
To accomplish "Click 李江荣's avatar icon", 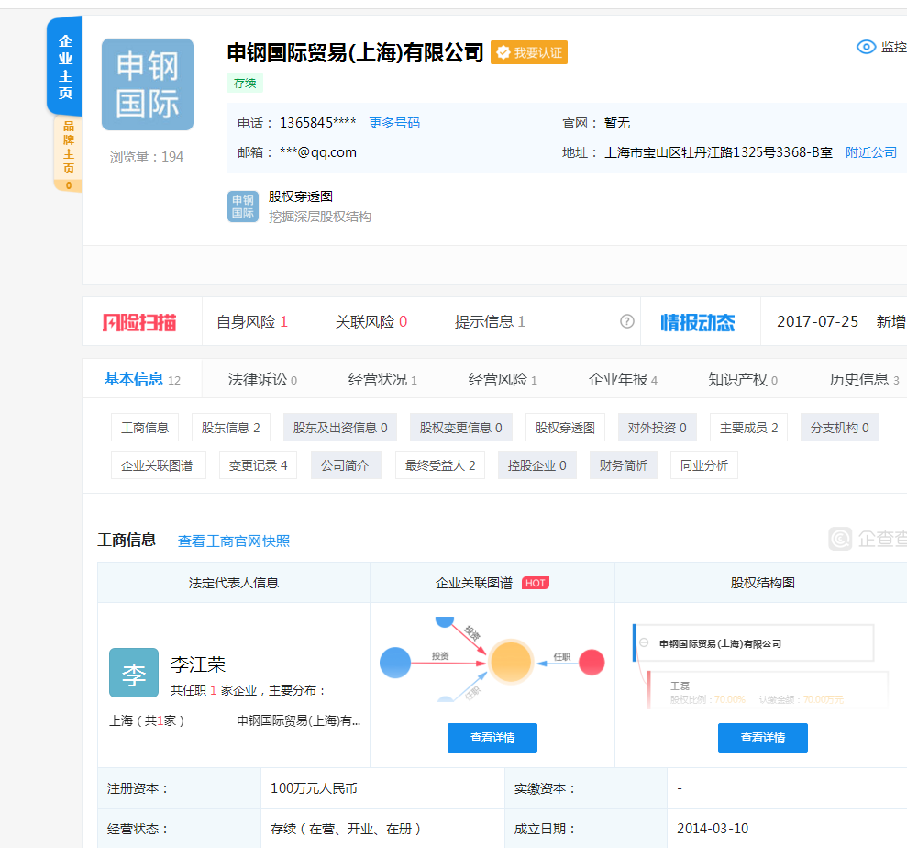I will [x=134, y=673].
